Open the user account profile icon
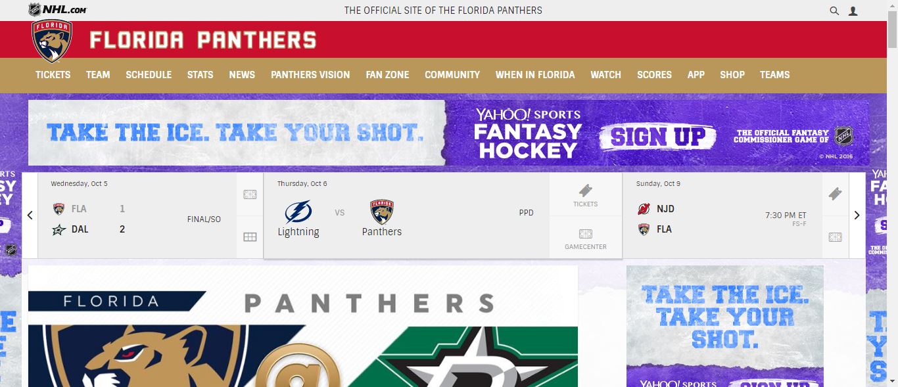The height and width of the screenshot is (387, 898). coord(853,11)
